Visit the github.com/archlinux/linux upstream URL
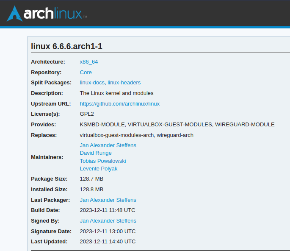The height and width of the screenshot is (251, 290). [x=120, y=103]
